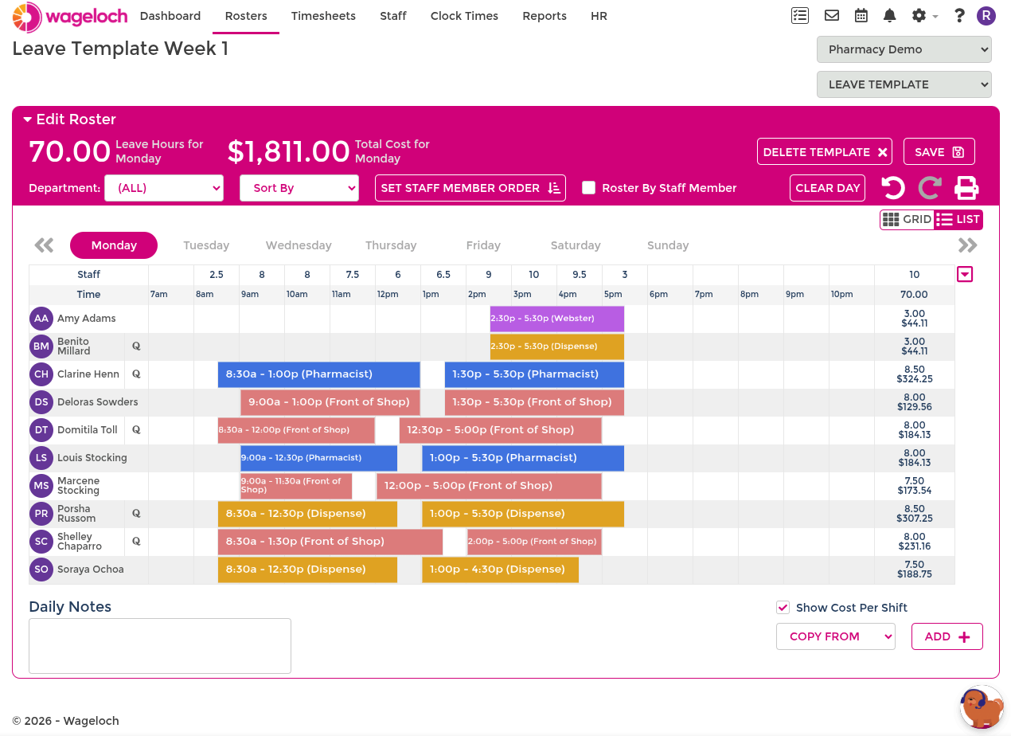
Task: Undo the last roster change
Action: pos(893,188)
